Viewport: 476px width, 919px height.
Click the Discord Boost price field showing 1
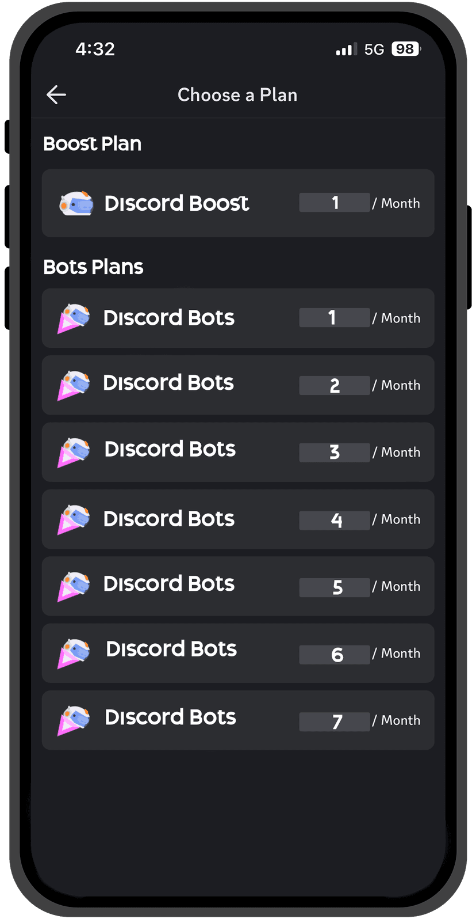coord(335,203)
